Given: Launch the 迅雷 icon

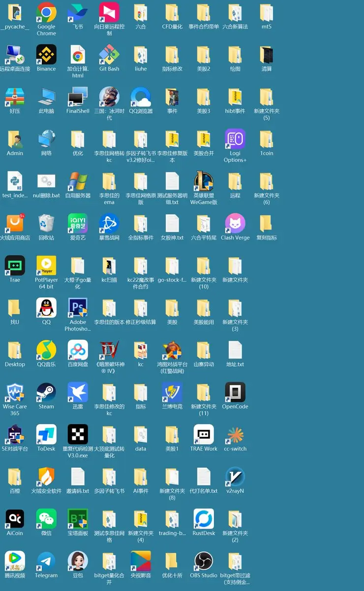Looking at the screenshot, I should [x=78, y=393].
